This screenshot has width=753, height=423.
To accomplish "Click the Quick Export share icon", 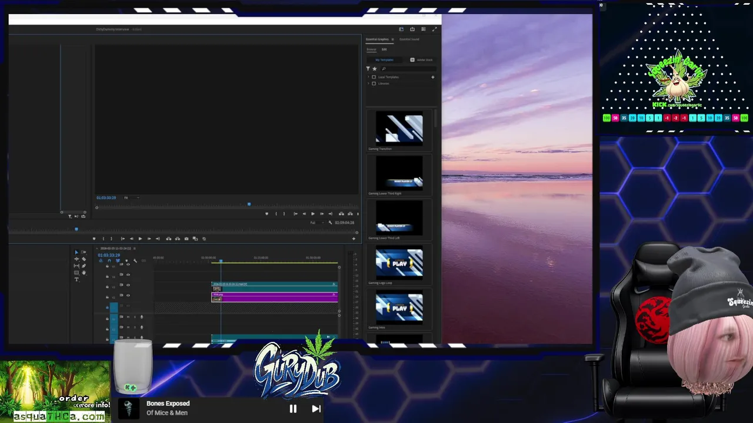I will pos(412,29).
